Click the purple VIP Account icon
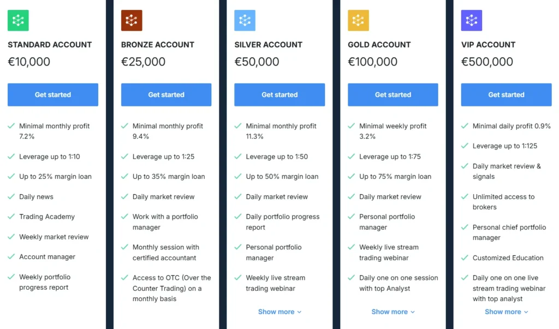This screenshot has width=559, height=329. (x=472, y=21)
